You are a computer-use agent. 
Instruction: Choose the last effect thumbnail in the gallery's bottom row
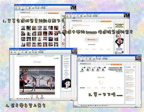click(56, 44)
